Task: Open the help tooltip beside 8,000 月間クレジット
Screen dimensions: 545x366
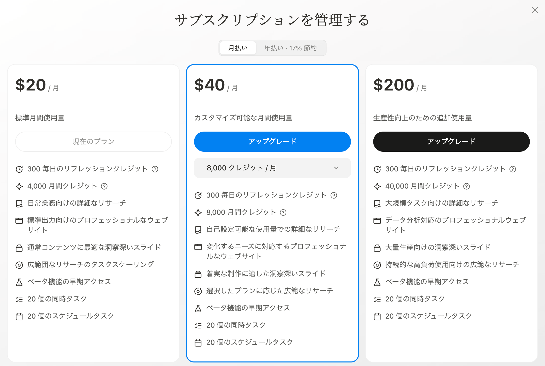Action: (x=284, y=212)
